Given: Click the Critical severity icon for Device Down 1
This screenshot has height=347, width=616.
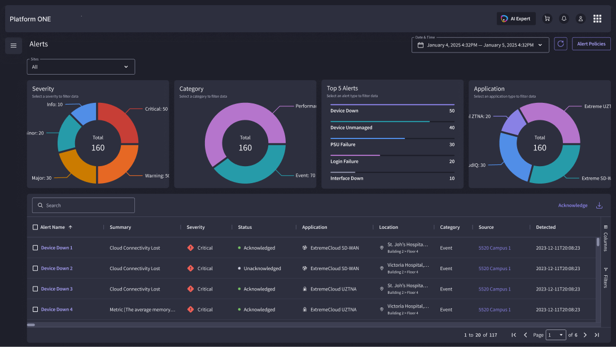Looking at the screenshot, I should click(x=190, y=248).
